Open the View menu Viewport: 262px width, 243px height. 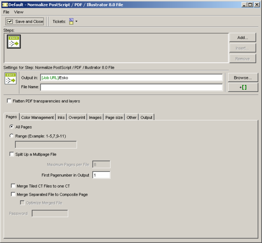pyautogui.click(x=18, y=12)
